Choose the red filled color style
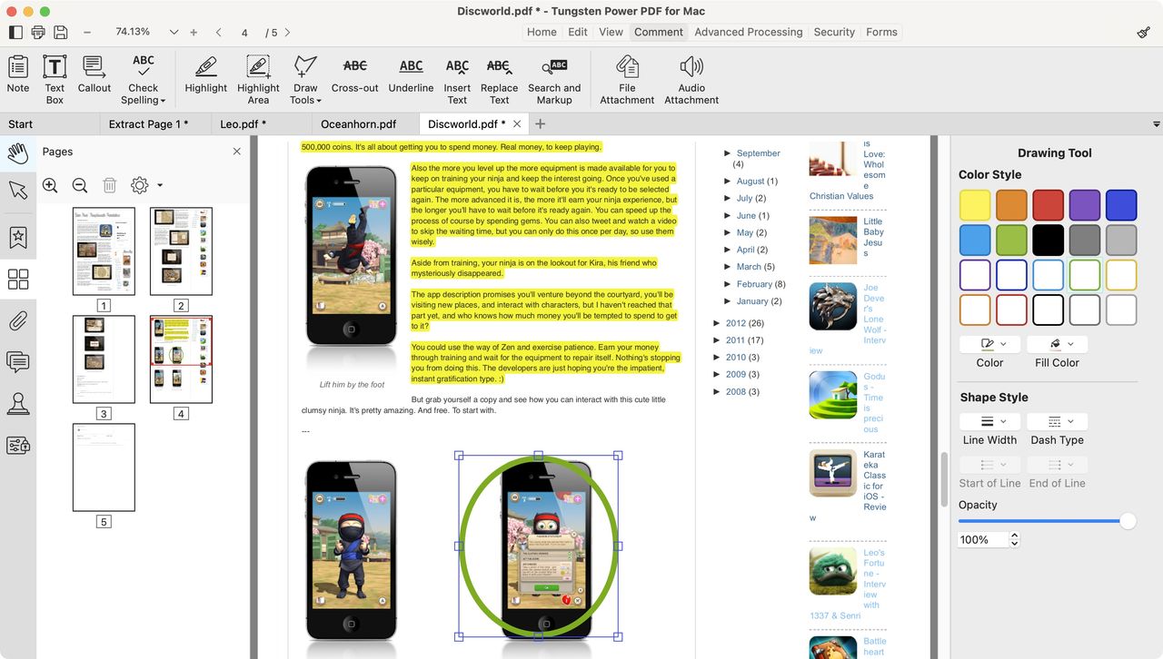The image size is (1163, 659). click(x=1048, y=204)
